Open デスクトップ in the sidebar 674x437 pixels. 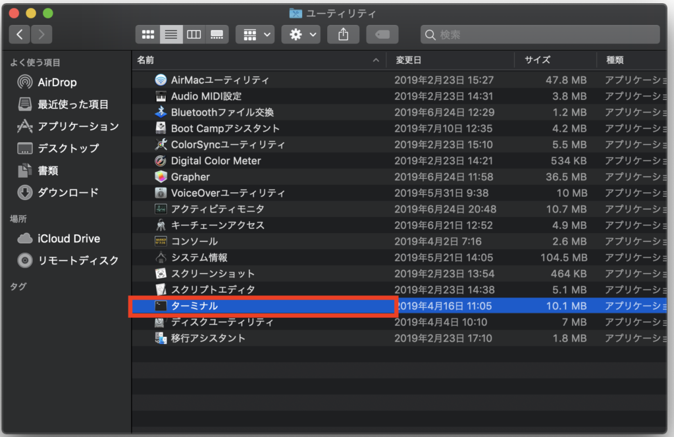[x=59, y=148]
